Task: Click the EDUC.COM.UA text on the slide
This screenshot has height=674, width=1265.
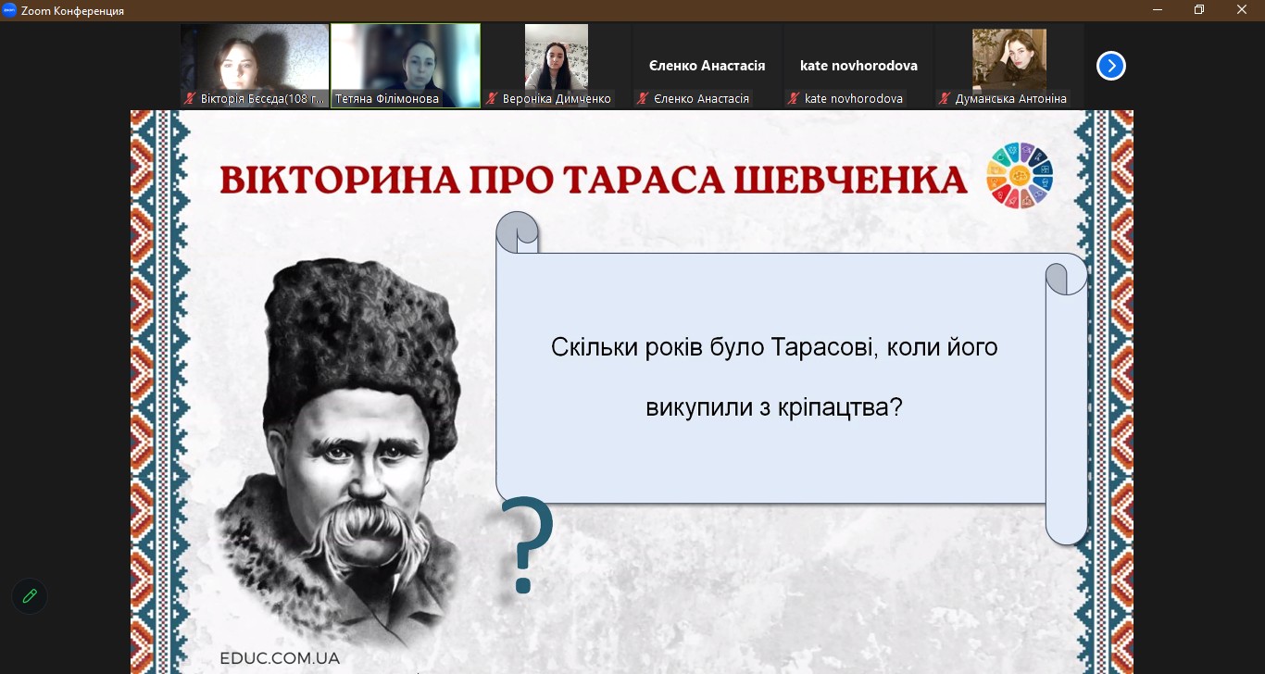Action: pyautogui.click(x=280, y=658)
